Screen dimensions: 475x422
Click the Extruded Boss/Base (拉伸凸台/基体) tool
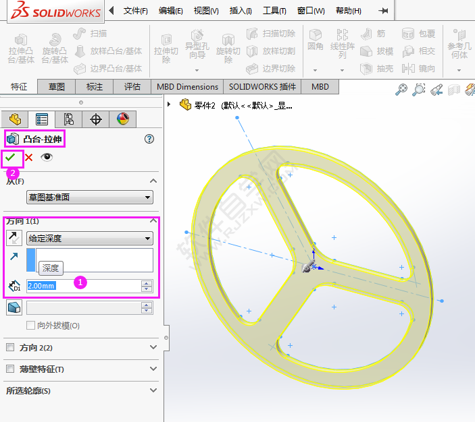pyautogui.click(x=21, y=49)
